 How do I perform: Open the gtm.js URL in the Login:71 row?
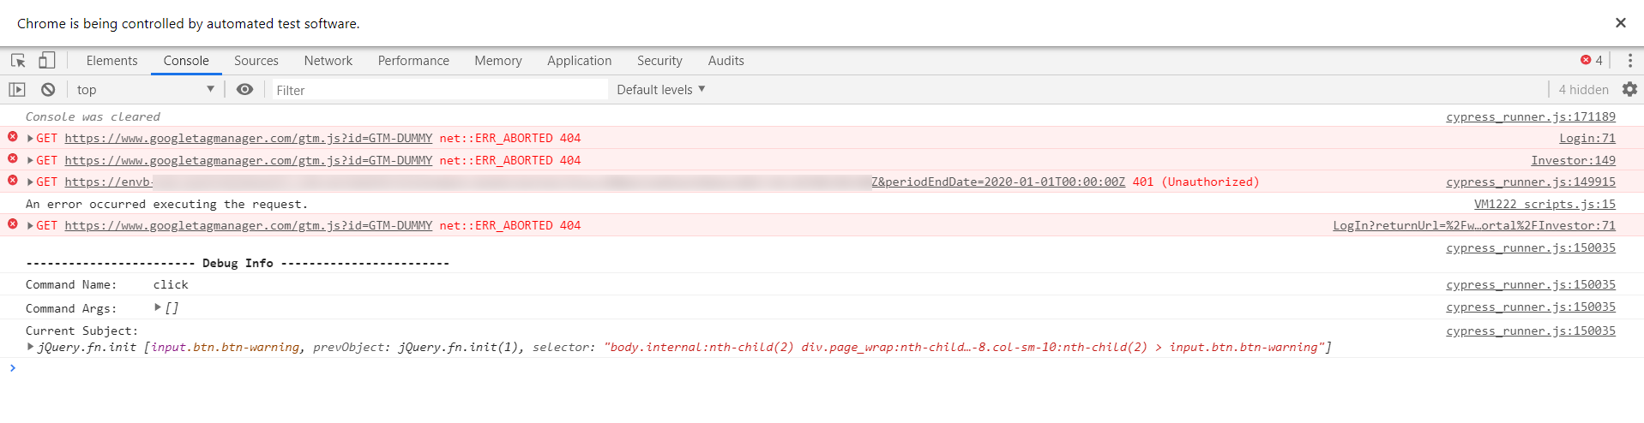(249, 139)
